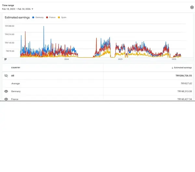Show the All row on chart
Viewport: 195px width, 172px height.
point(6,75)
